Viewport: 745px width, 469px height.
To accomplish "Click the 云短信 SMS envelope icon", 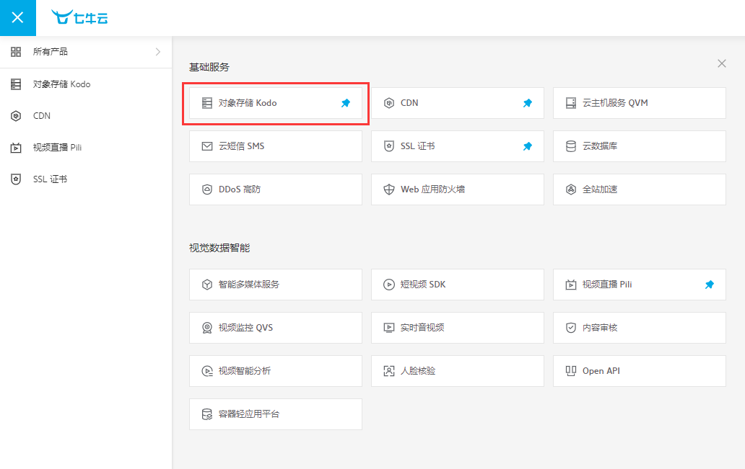I will (x=207, y=146).
